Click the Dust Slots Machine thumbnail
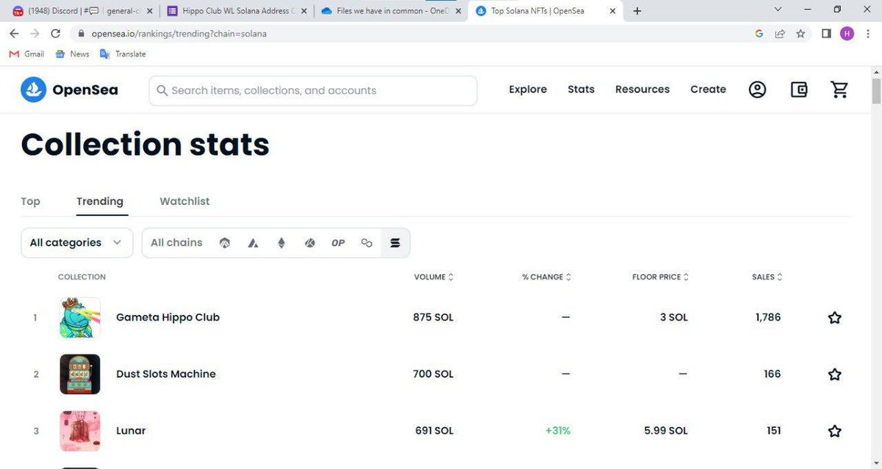882x469 pixels. pos(80,374)
